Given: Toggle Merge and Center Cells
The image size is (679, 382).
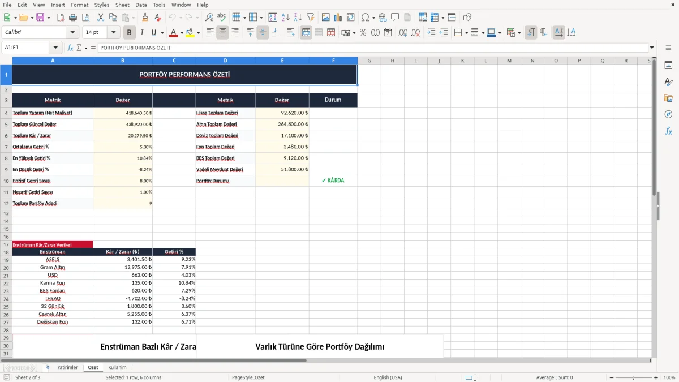Looking at the screenshot, I should point(306,33).
